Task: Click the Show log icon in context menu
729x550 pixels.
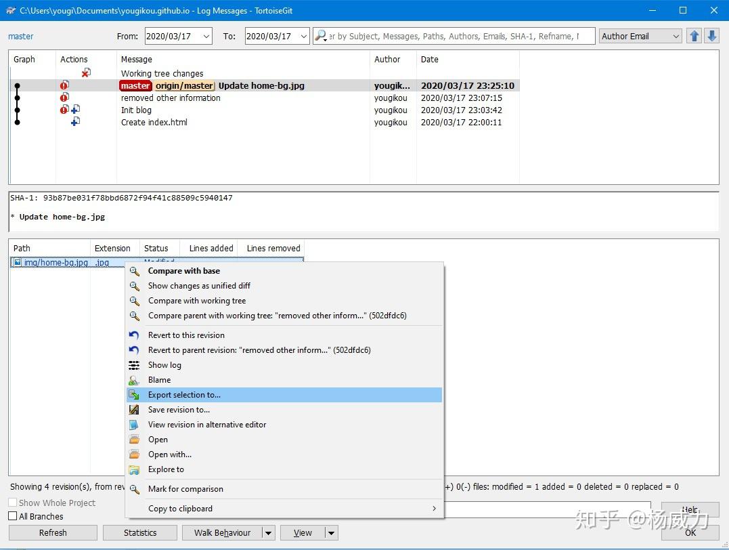Action: [x=134, y=365]
